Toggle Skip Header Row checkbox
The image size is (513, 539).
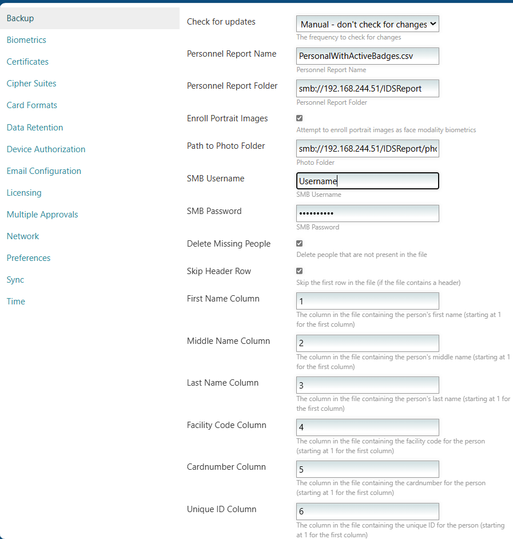[x=299, y=271]
